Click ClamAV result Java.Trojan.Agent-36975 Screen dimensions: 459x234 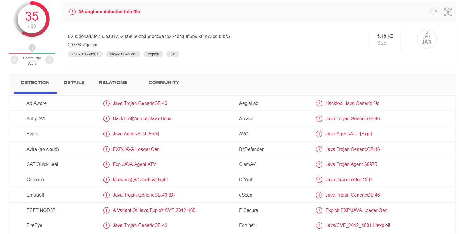click(x=351, y=164)
